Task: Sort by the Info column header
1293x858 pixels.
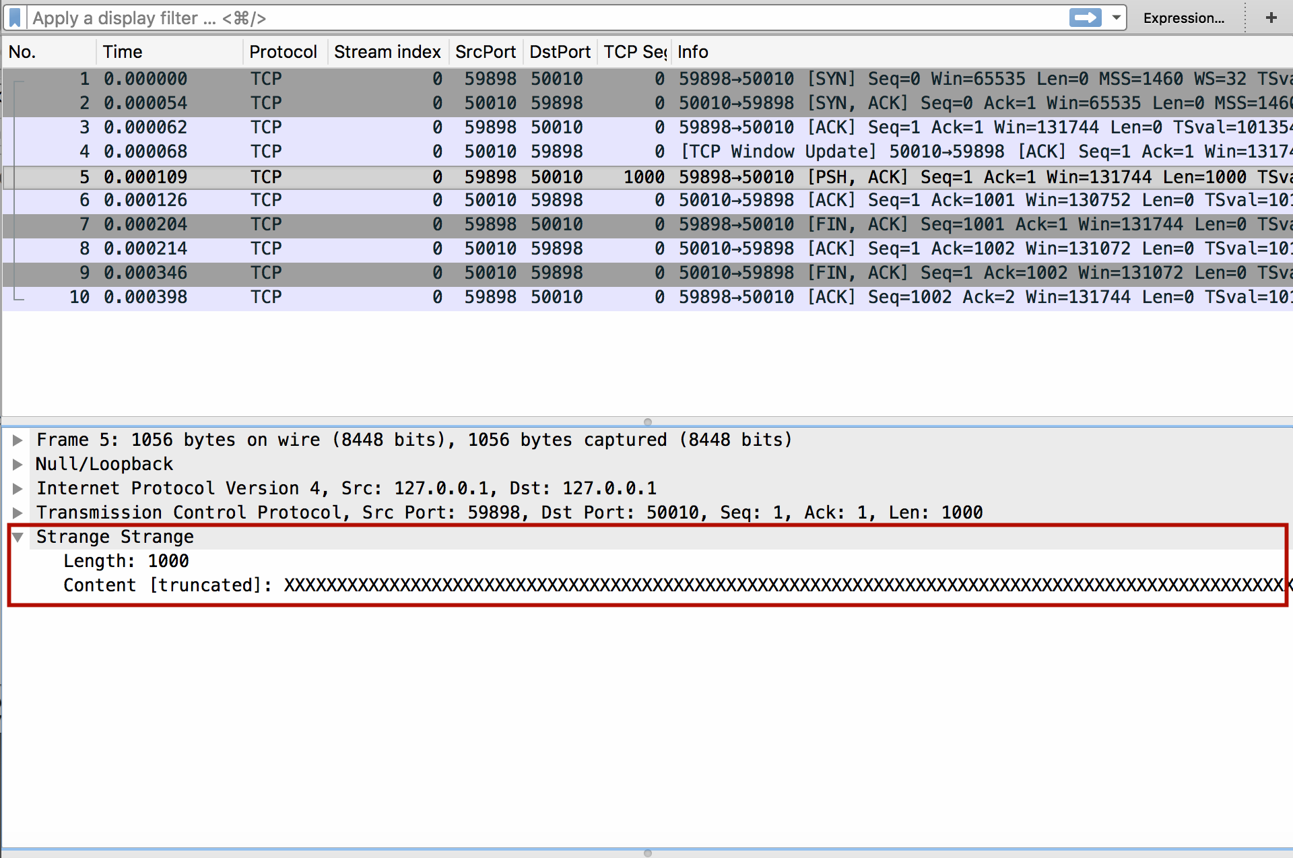Action: pyautogui.click(x=983, y=52)
